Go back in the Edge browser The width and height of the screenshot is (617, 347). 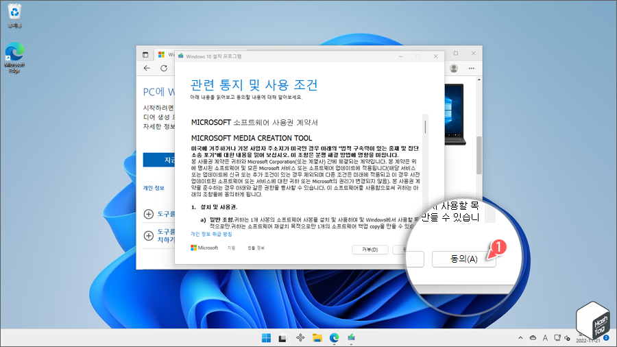point(147,68)
